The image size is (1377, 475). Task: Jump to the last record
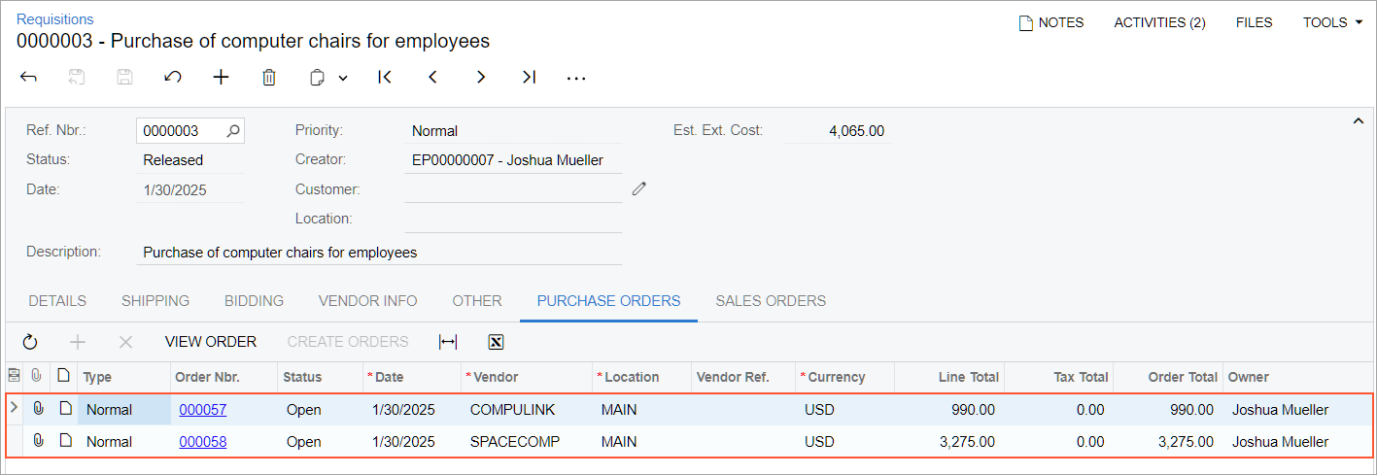pos(529,78)
